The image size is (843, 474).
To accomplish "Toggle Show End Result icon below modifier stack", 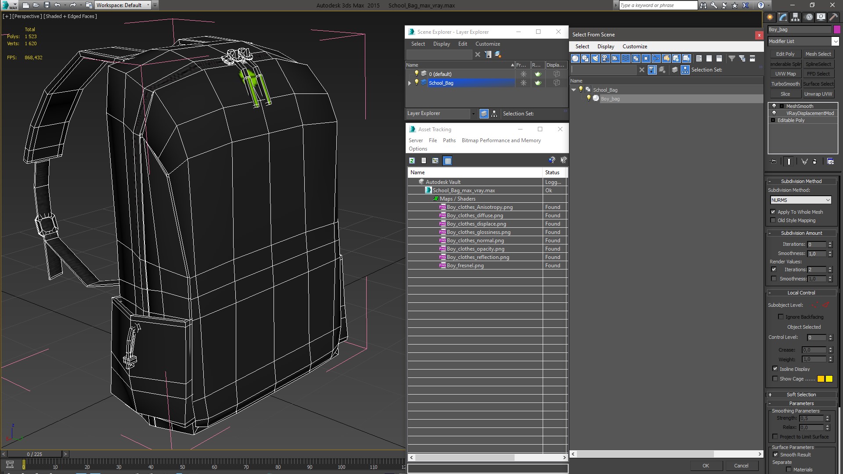I will pyautogui.click(x=789, y=162).
